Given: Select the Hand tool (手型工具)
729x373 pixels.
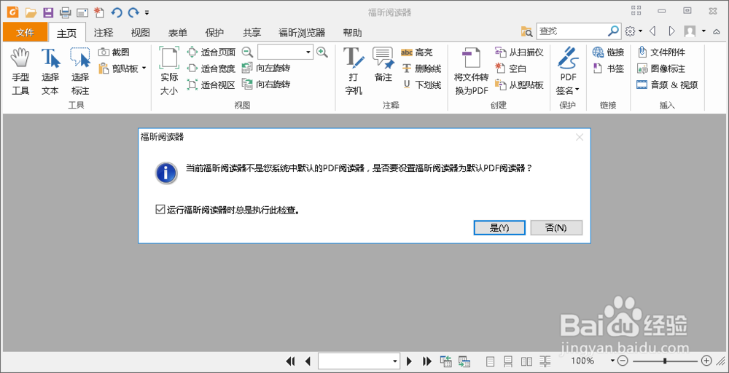Looking at the screenshot, I should 20,71.
